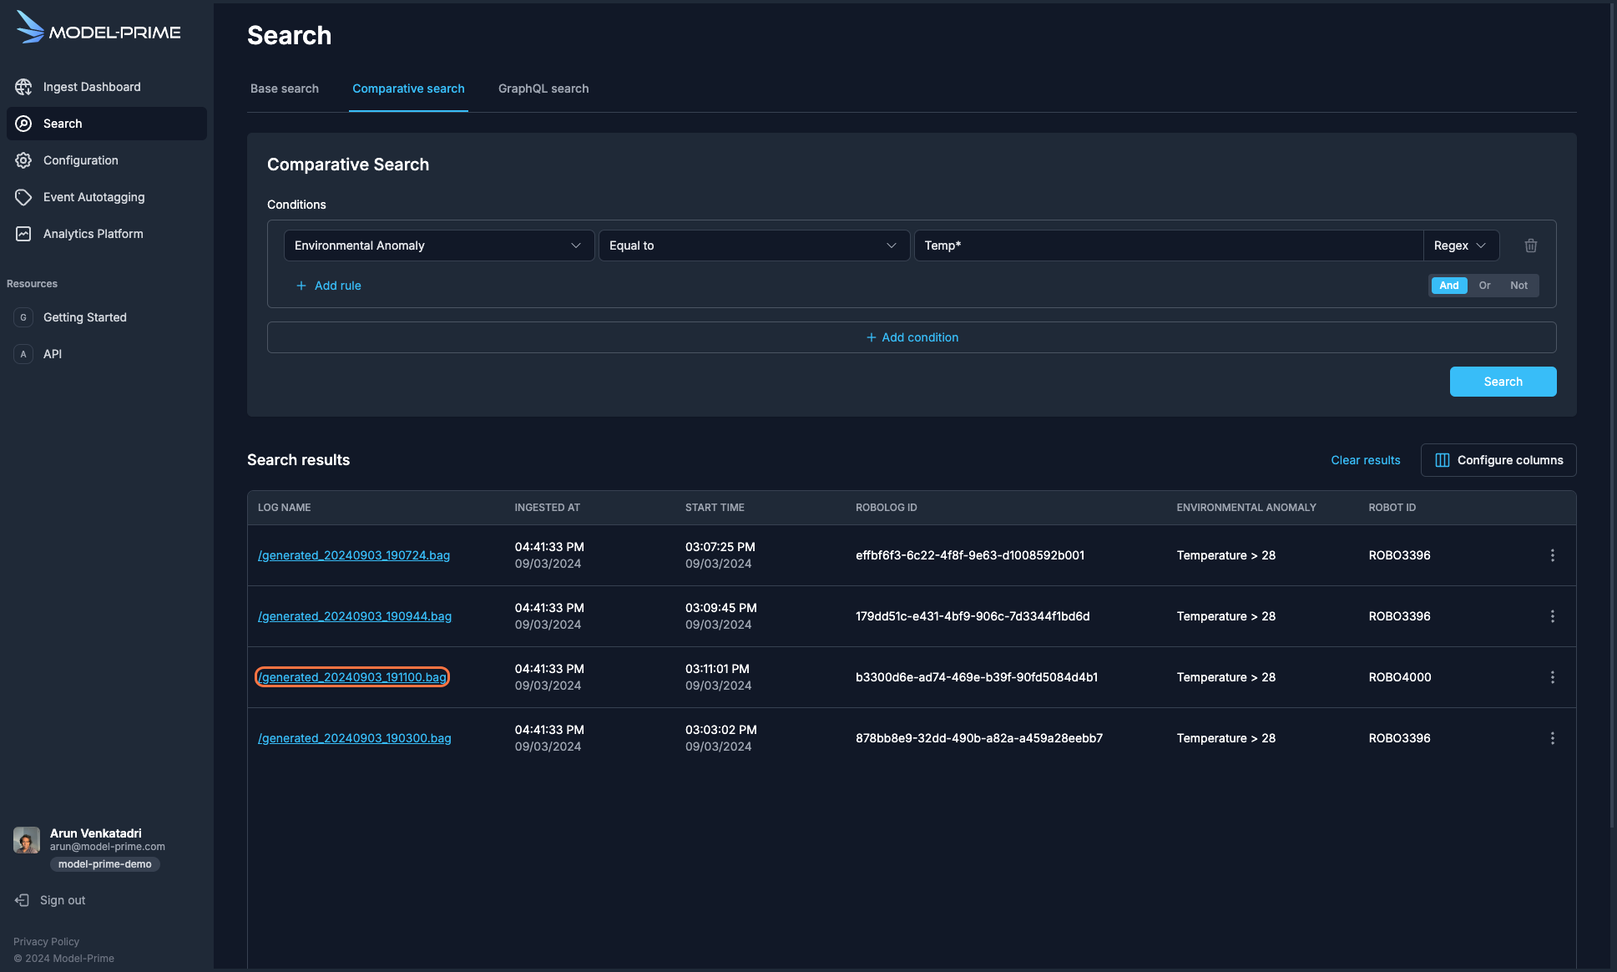This screenshot has width=1617, height=972.
Task: Open Configuration in the sidebar
Action: tap(107, 160)
